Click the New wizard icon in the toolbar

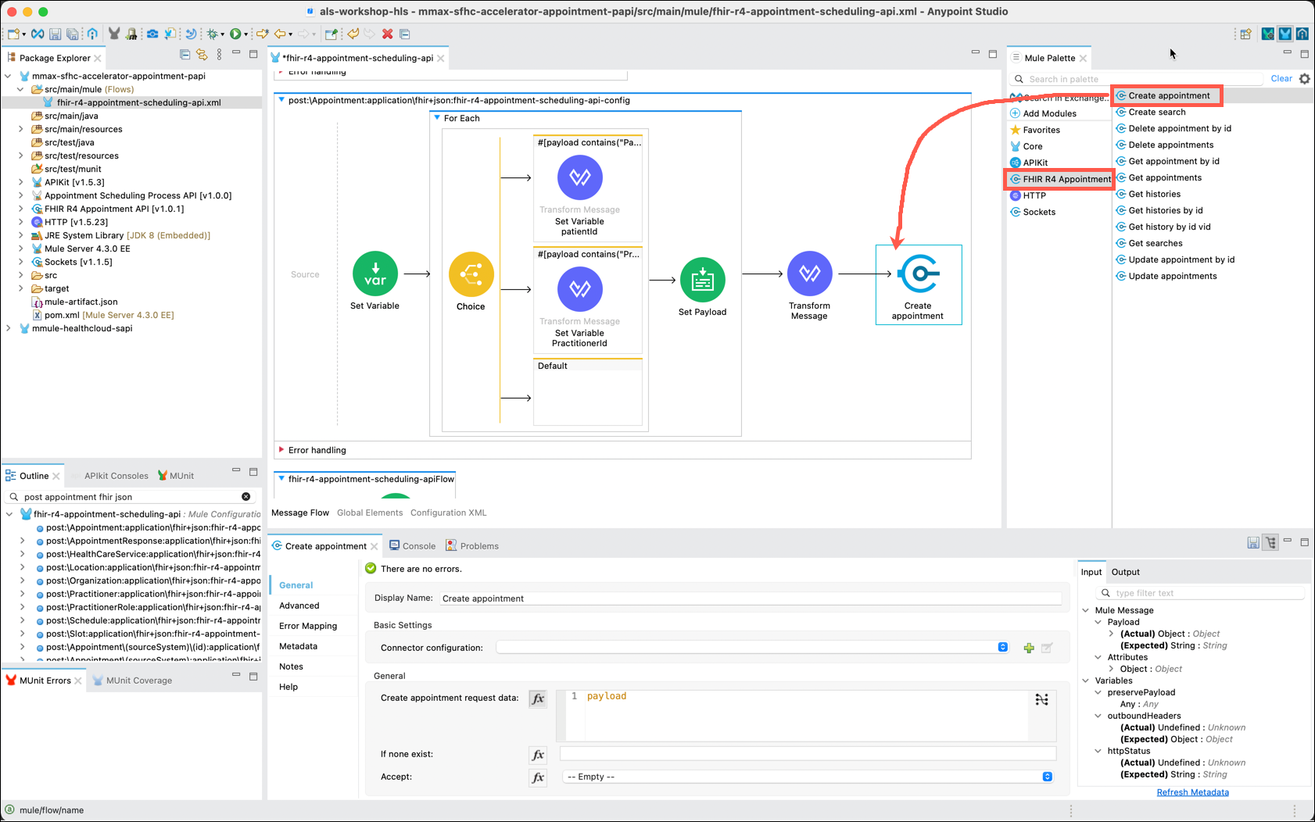click(x=13, y=34)
